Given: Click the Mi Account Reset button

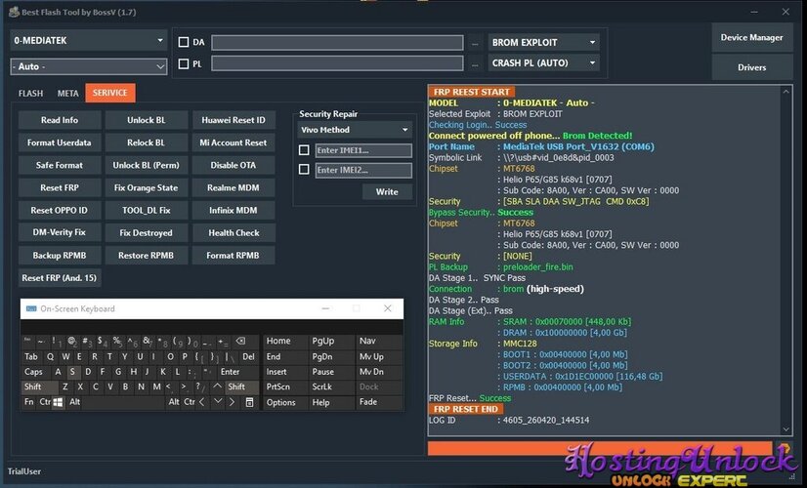Looking at the screenshot, I should point(234,142).
